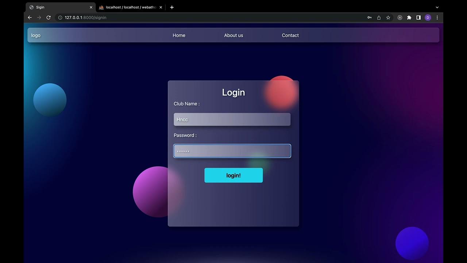The width and height of the screenshot is (467, 263).
Task: Submit with the login! button
Action: tap(233, 175)
